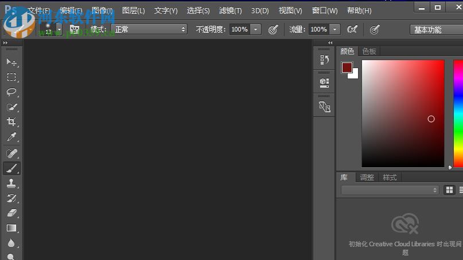463x260 pixels.
Task: Select the Crop tool
Action: (x=11, y=122)
